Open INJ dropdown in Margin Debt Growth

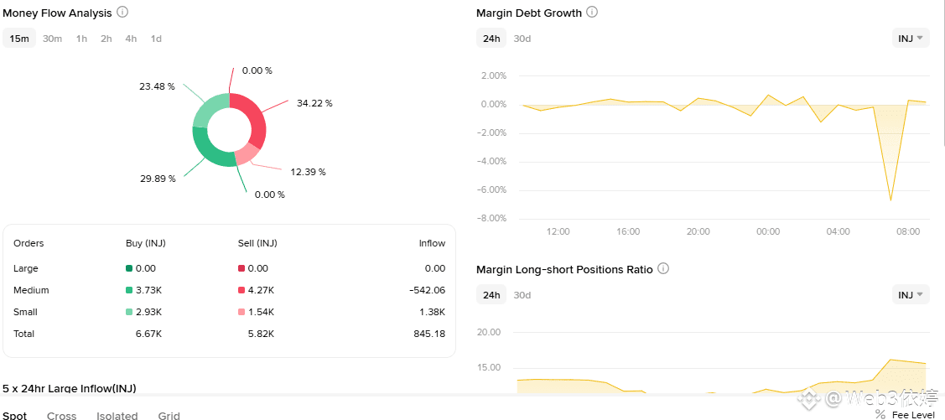pyautogui.click(x=910, y=39)
